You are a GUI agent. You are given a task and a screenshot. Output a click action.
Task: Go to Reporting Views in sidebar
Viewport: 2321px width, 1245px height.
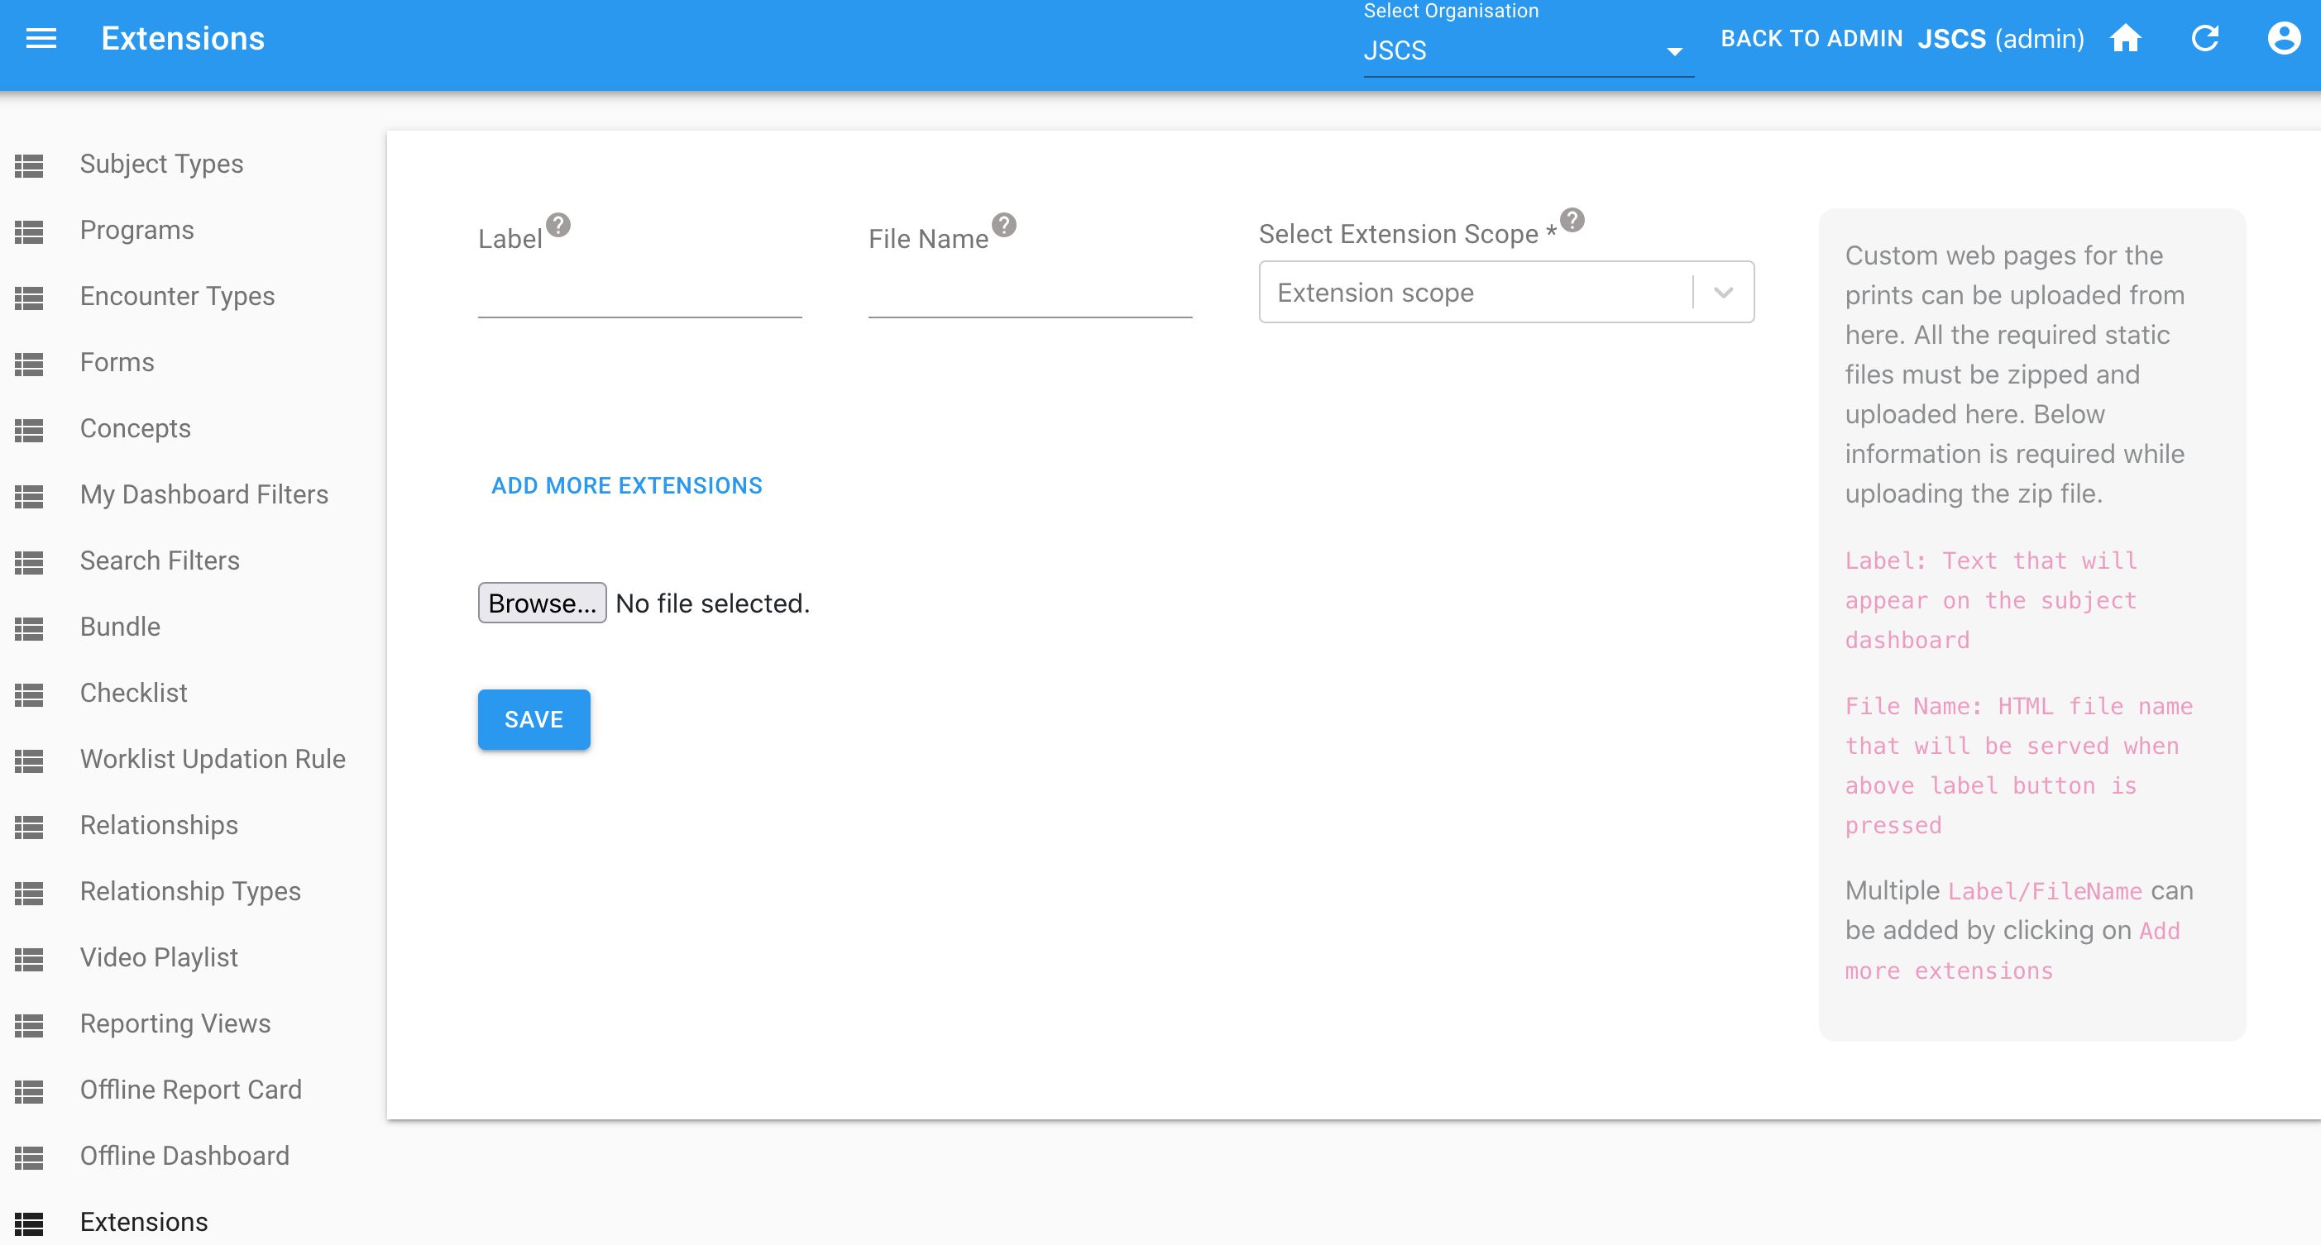tap(175, 1023)
